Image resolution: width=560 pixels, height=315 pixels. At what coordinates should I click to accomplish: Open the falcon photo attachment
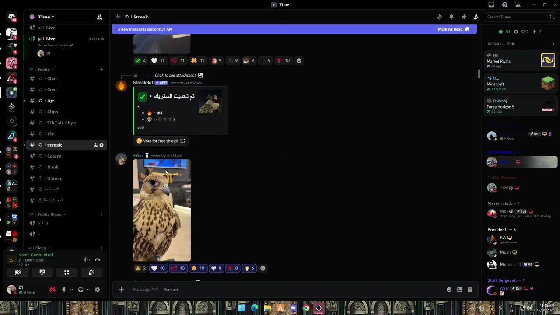162,210
